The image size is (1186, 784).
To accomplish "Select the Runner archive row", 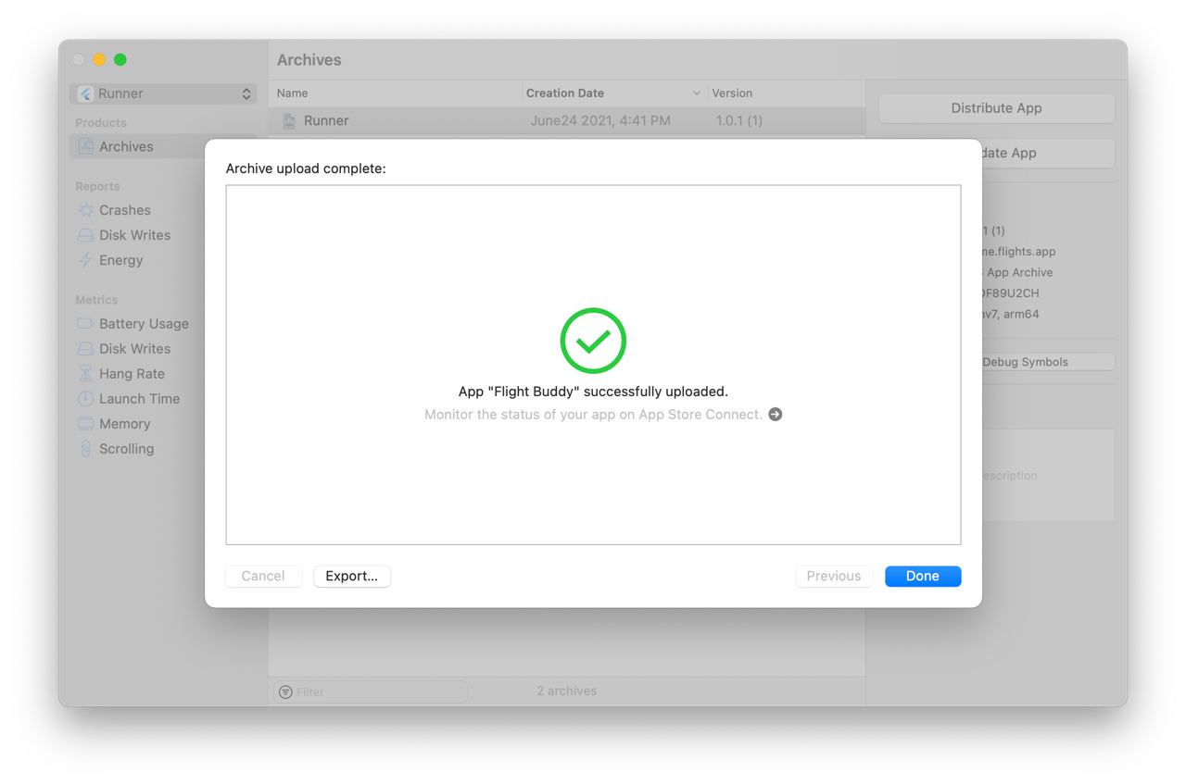I will 567,120.
